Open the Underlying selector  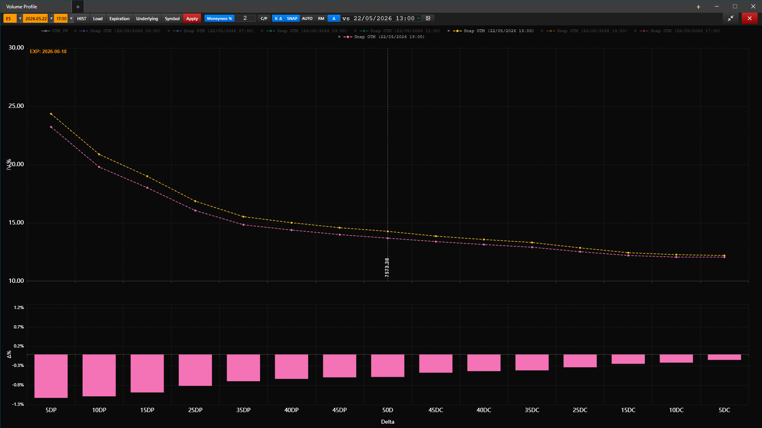[x=147, y=19]
